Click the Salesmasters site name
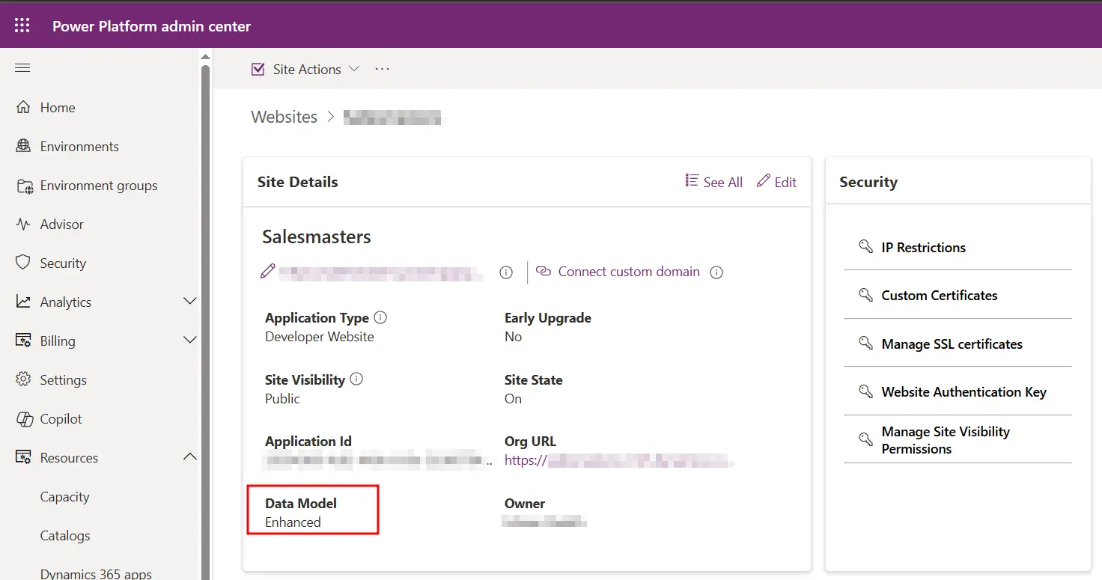The width and height of the screenshot is (1102, 580). click(x=317, y=237)
